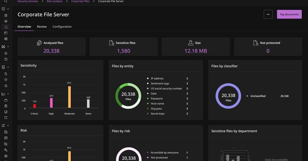Click the stacked pages icon beside Analyzed files
The image size is (308, 161).
click(x=39, y=43)
